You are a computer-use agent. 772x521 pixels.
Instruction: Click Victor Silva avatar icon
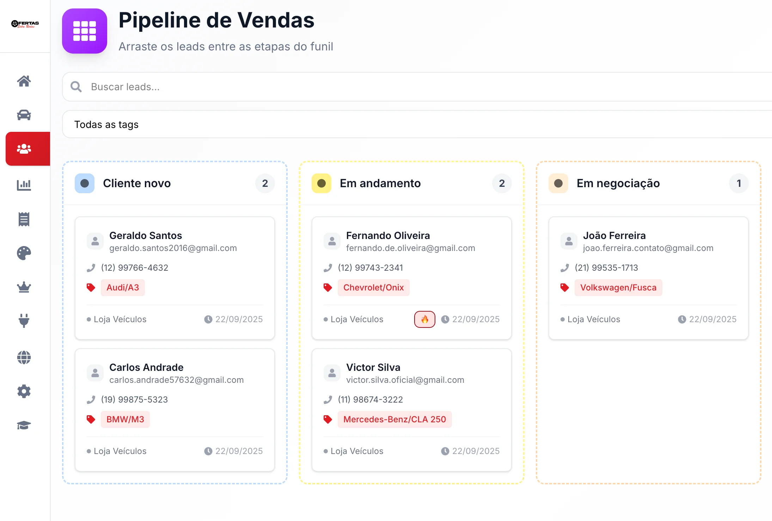pos(332,373)
